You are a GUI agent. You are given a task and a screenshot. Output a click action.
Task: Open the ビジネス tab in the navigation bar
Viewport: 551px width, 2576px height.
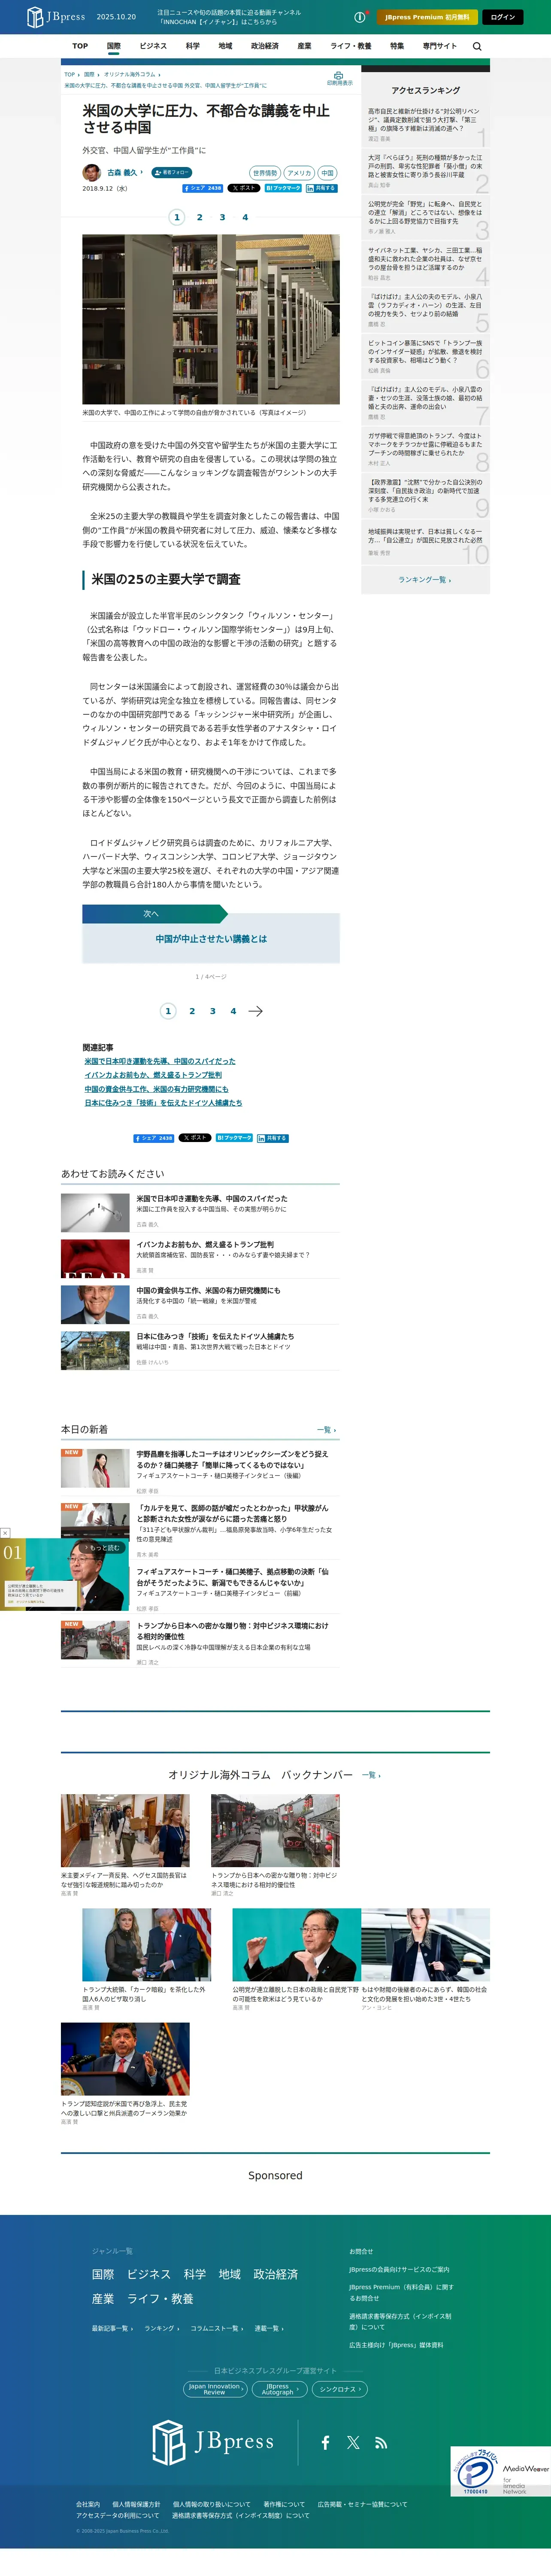click(153, 46)
